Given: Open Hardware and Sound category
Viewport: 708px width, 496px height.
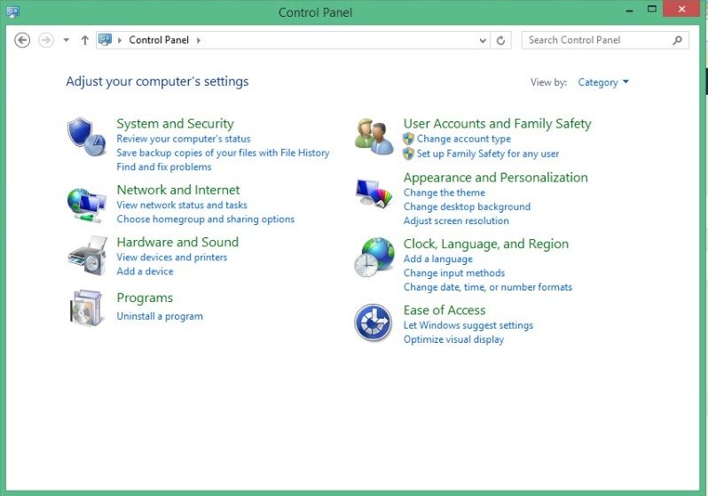Looking at the screenshot, I should [177, 242].
